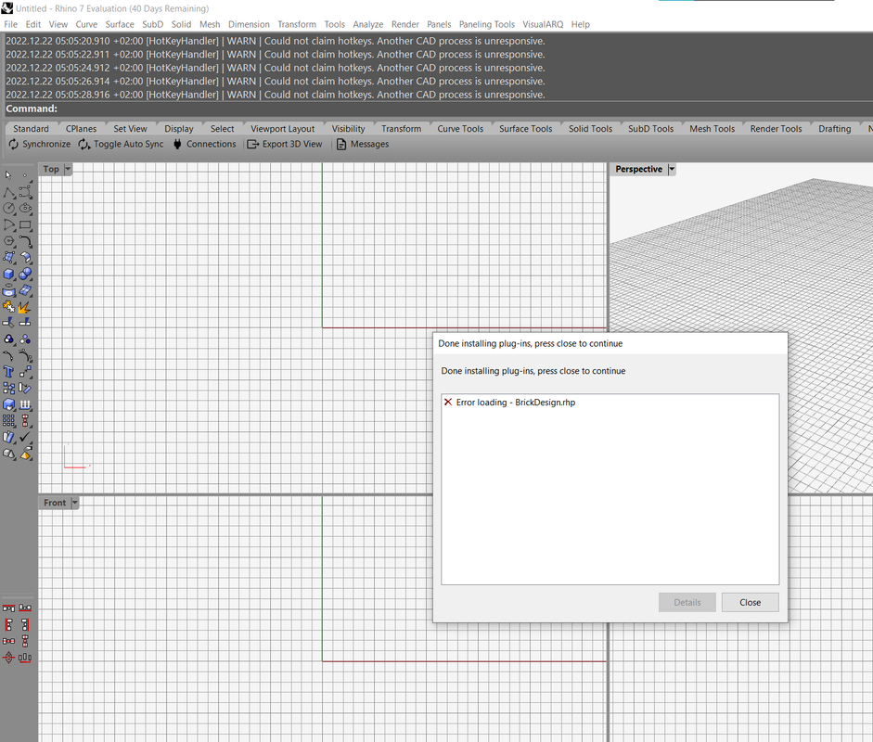Switch to the Curve Tools tab
The image size is (873, 742).
pyautogui.click(x=460, y=129)
